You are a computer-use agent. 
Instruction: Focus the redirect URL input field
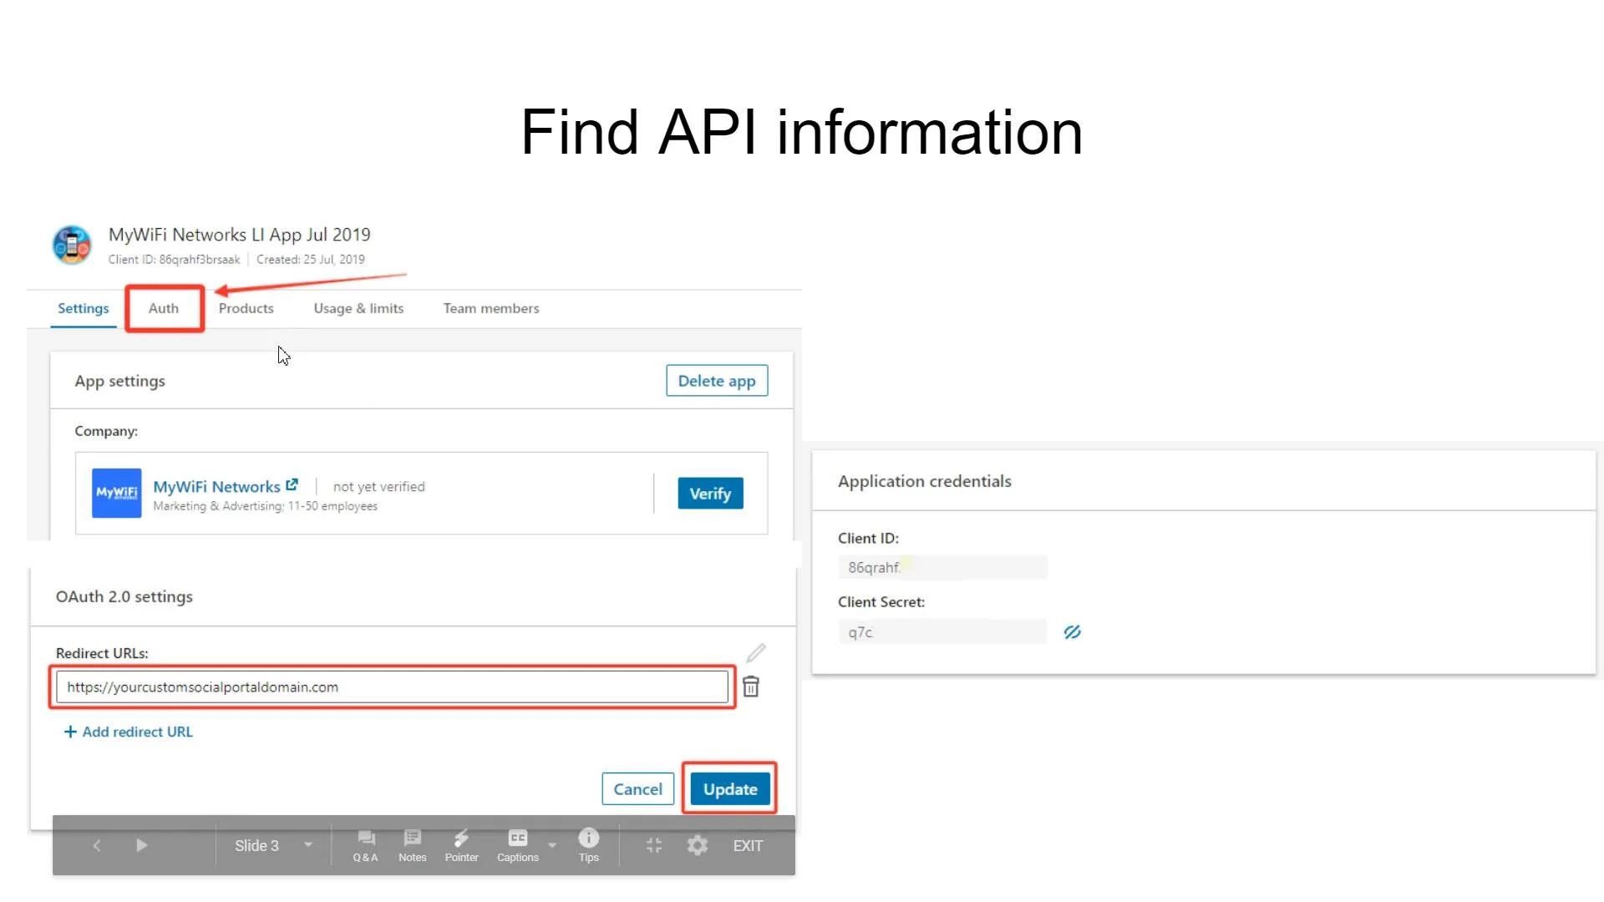tap(392, 687)
